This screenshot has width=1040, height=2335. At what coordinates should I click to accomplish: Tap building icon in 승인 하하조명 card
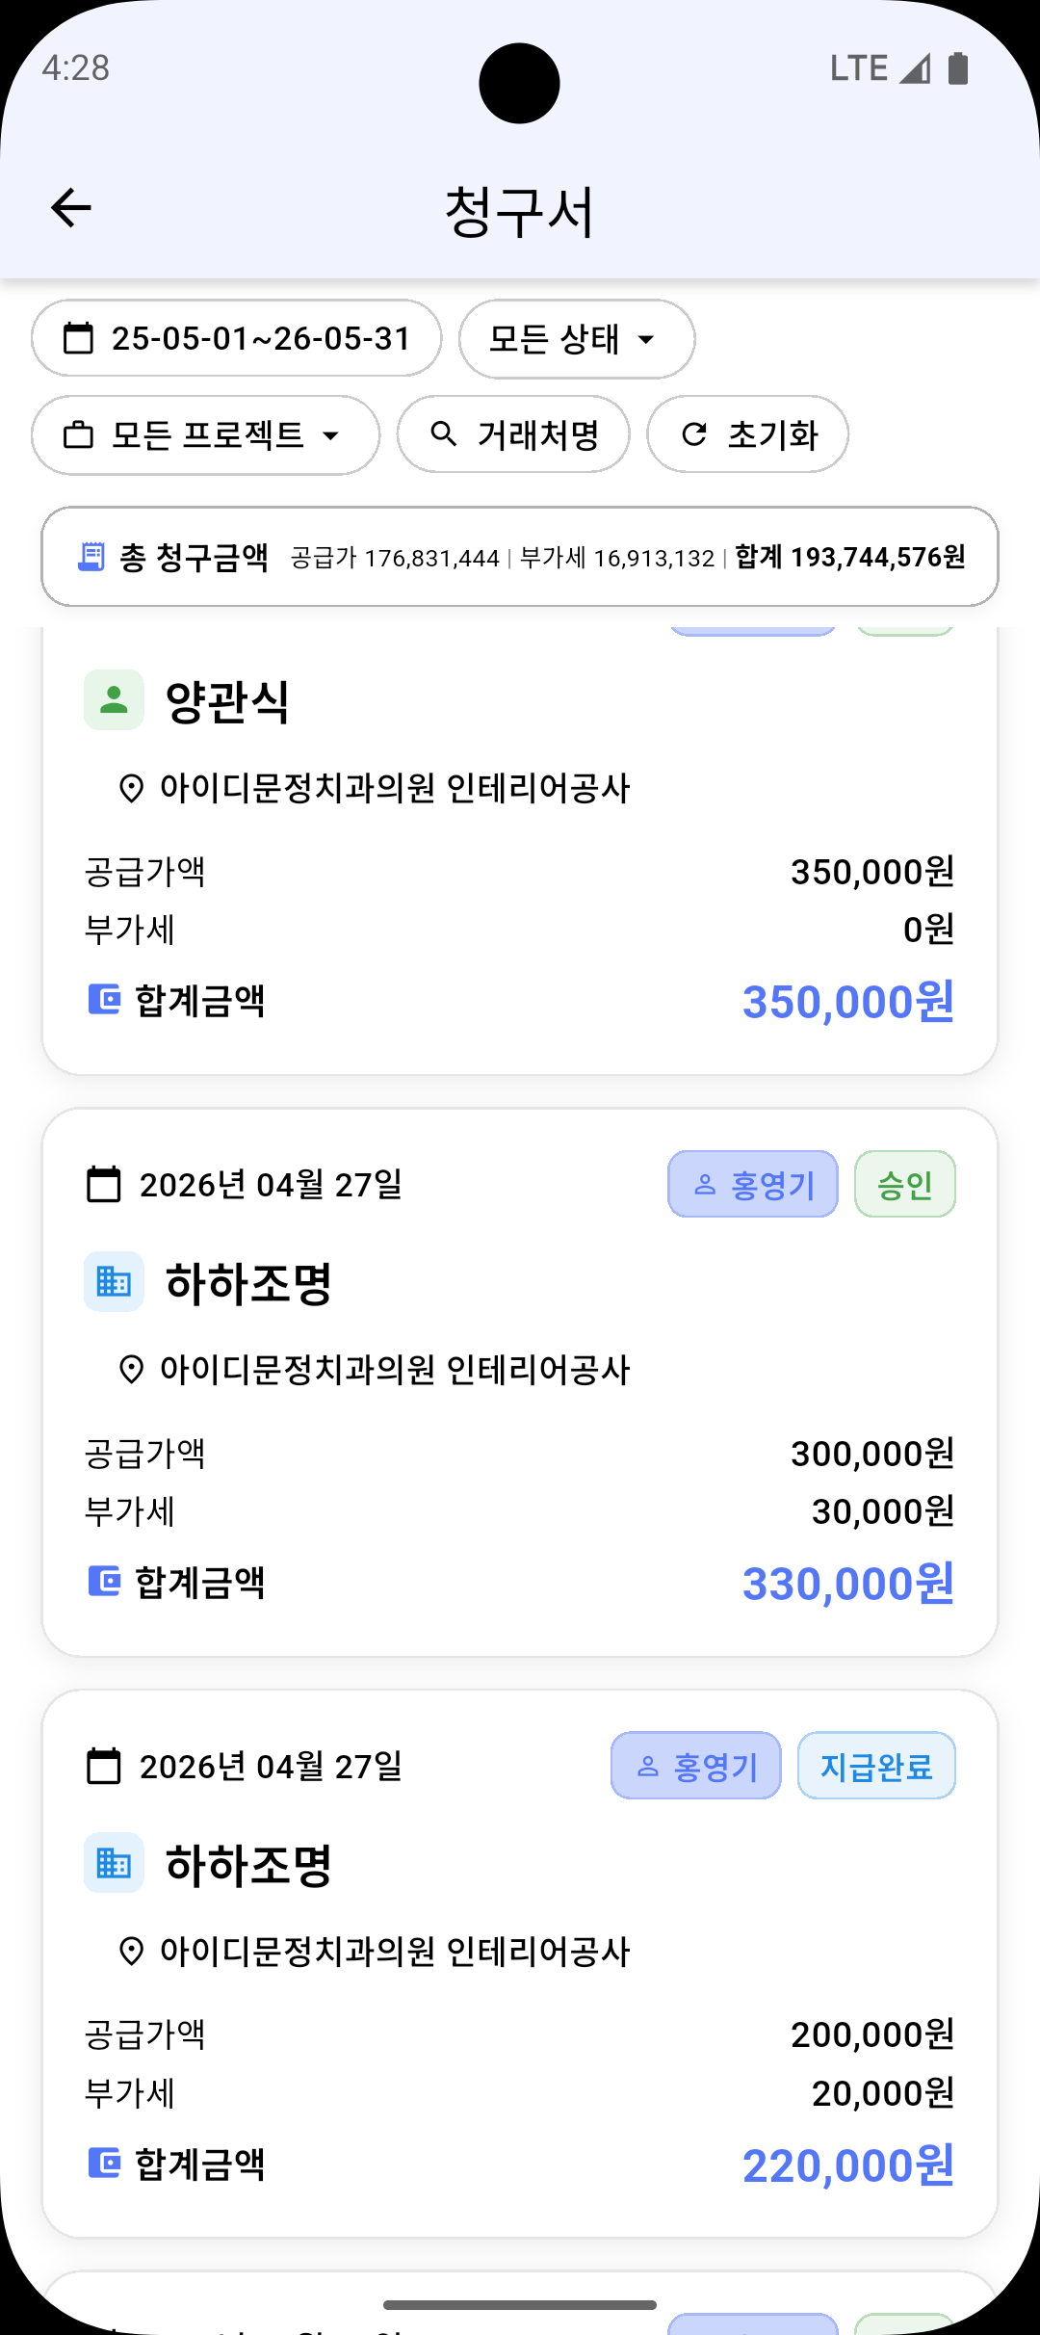pos(114,1281)
